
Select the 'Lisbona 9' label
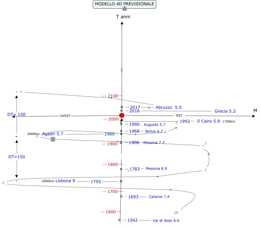pos(65,181)
